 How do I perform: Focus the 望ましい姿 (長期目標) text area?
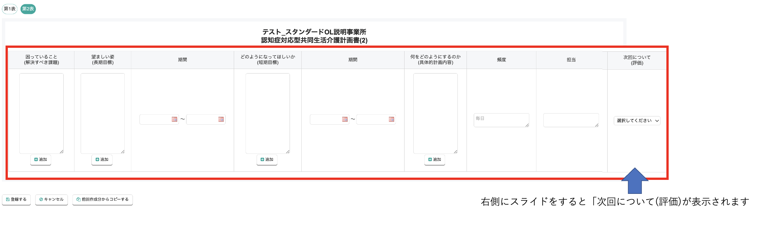[103, 114]
